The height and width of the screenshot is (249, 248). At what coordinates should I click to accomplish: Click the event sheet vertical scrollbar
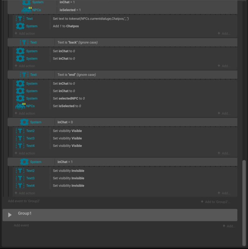pyautogui.click(x=244, y=203)
